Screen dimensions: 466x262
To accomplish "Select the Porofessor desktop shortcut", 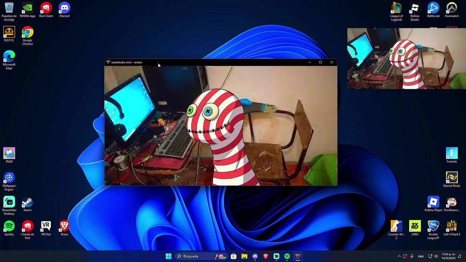I will 452,204.
